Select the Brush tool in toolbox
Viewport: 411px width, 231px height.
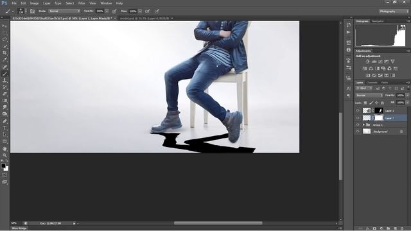click(x=4, y=74)
